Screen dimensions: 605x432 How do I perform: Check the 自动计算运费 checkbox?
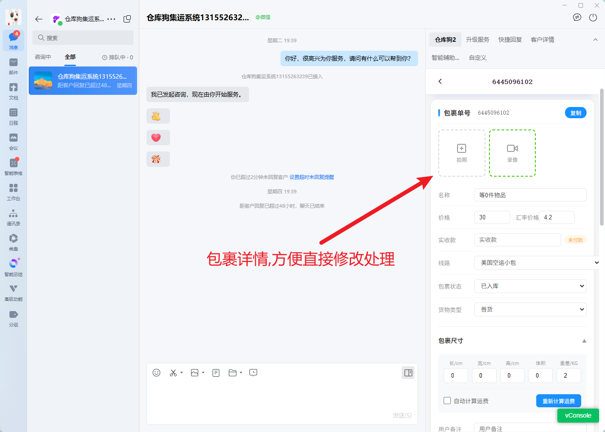pos(447,401)
